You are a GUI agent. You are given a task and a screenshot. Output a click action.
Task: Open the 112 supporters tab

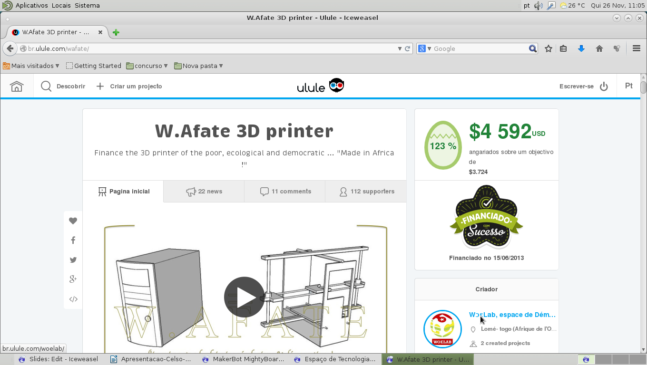click(x=366, y=192)
